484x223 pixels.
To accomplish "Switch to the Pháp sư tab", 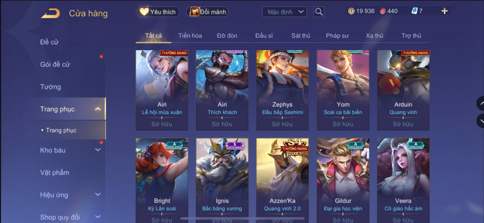I will (337, 36).
